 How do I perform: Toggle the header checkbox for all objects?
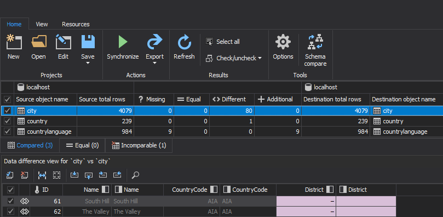[x=7, y=100]
